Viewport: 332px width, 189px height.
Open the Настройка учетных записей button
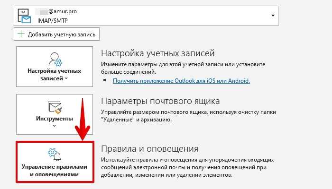55,67
